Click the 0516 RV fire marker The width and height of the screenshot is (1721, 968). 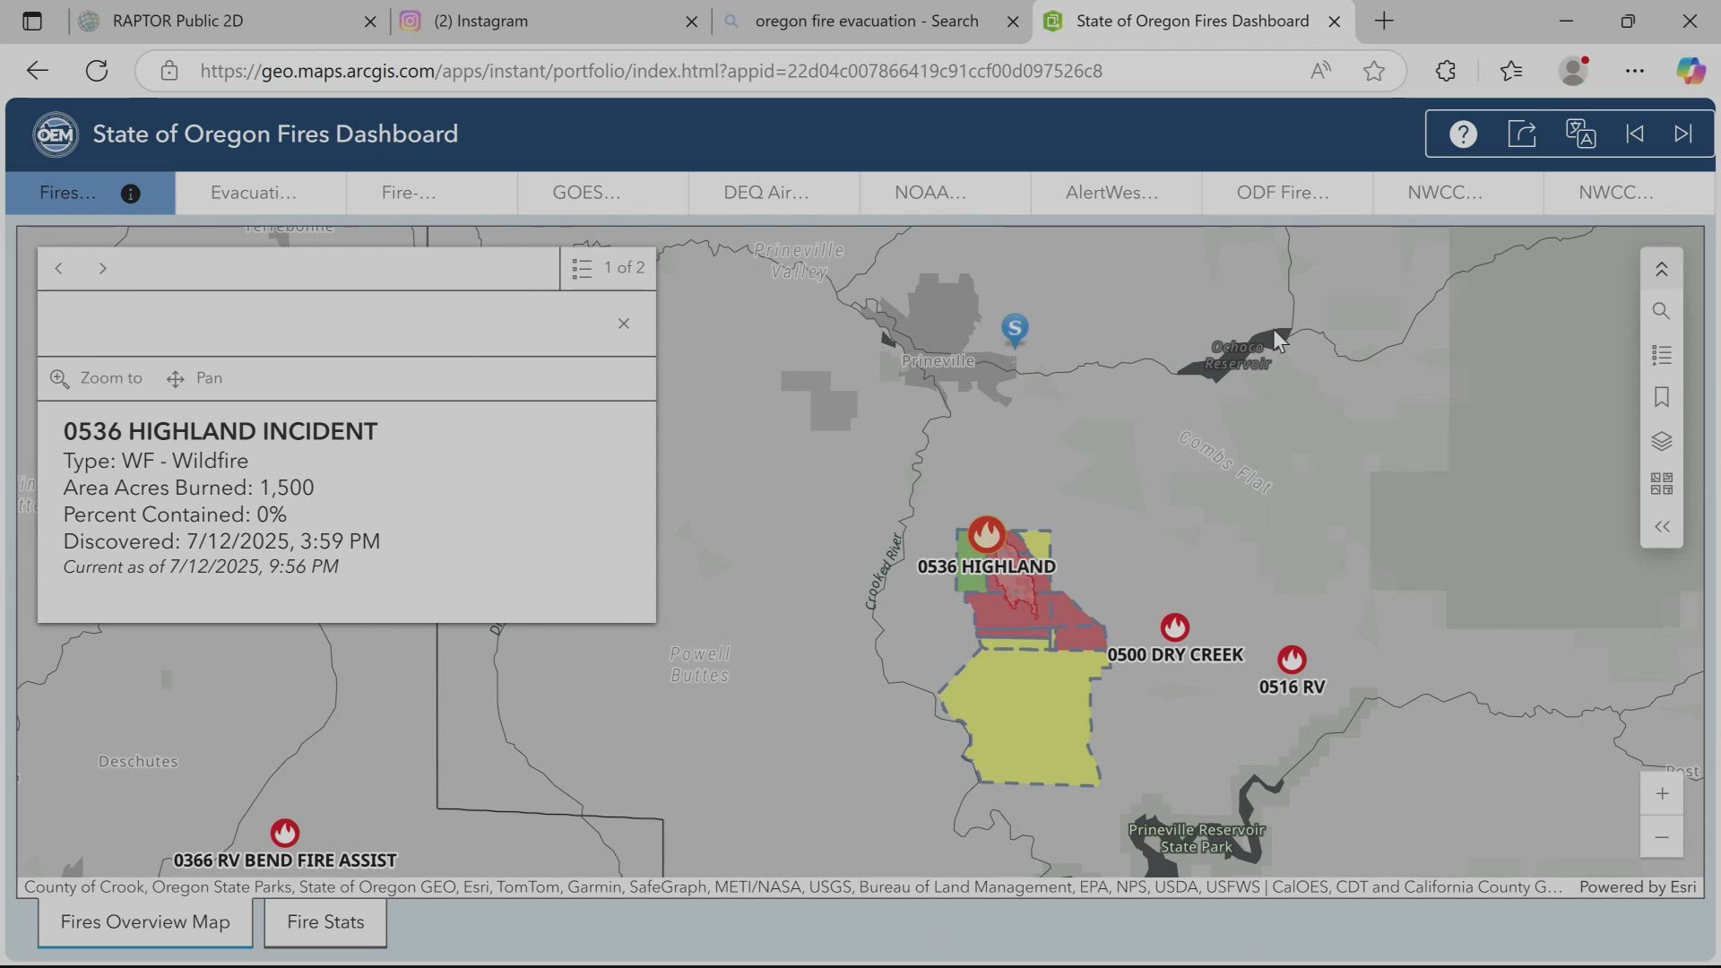pyautogui.click(x=1292, y=660)
